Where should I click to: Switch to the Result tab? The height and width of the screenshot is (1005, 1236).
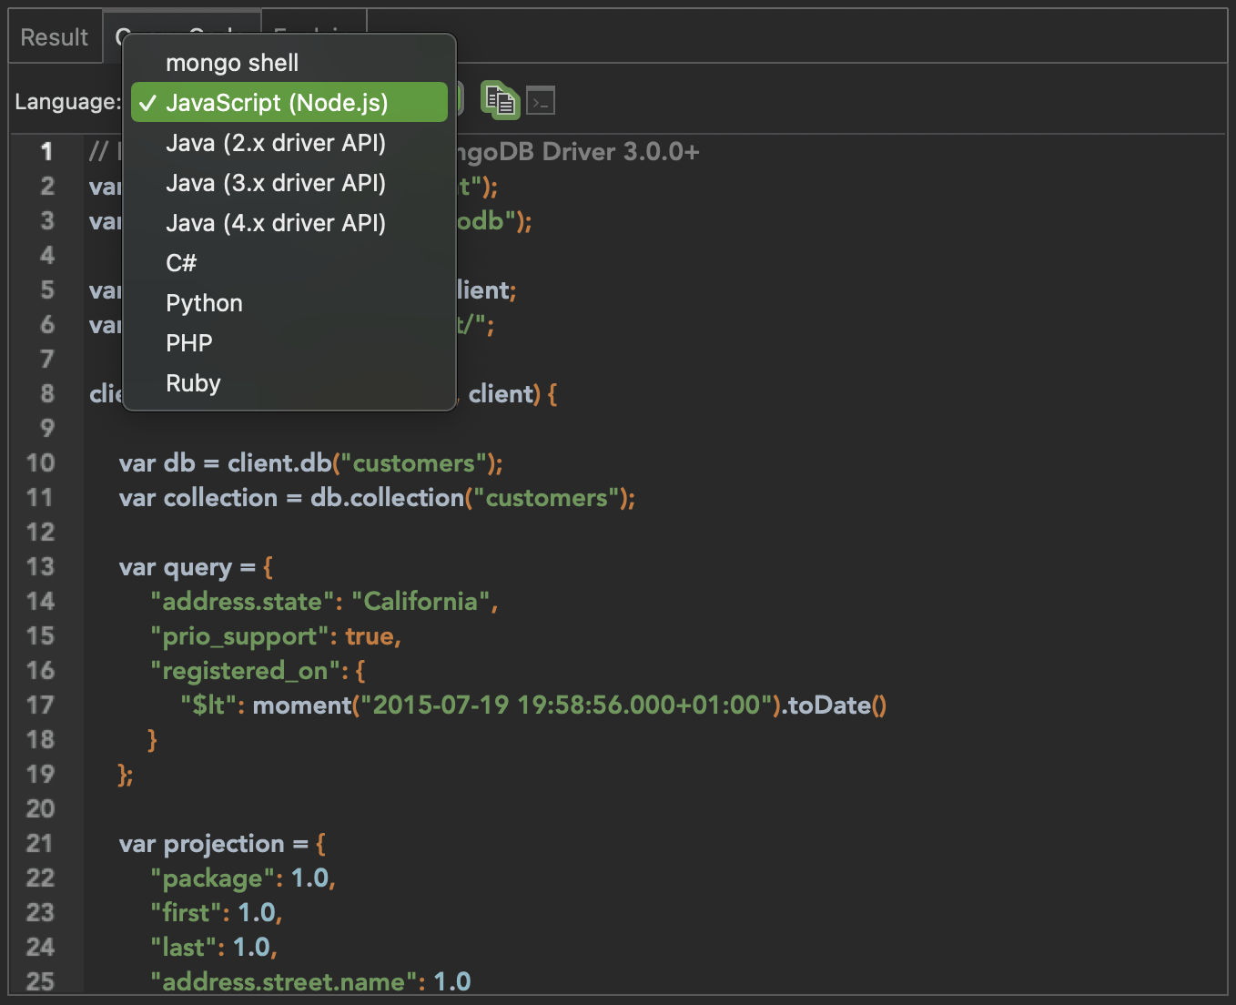point(55,37)
